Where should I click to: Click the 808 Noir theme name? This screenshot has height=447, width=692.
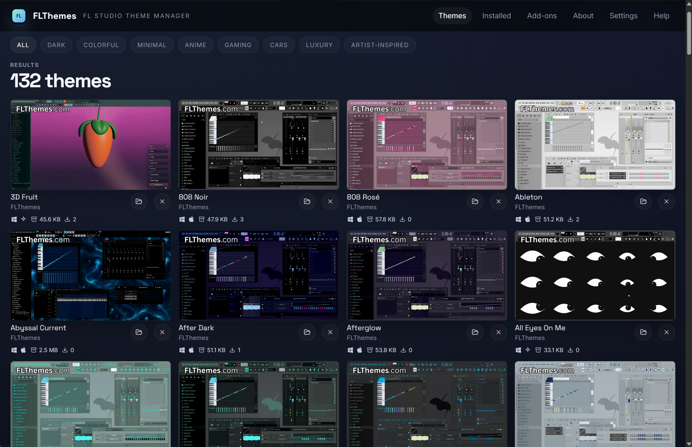tap(193, 197)
